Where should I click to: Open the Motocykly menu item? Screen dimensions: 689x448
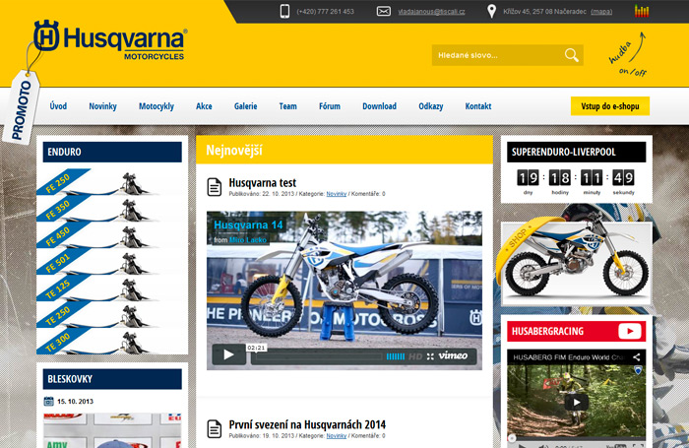[157, 106]
